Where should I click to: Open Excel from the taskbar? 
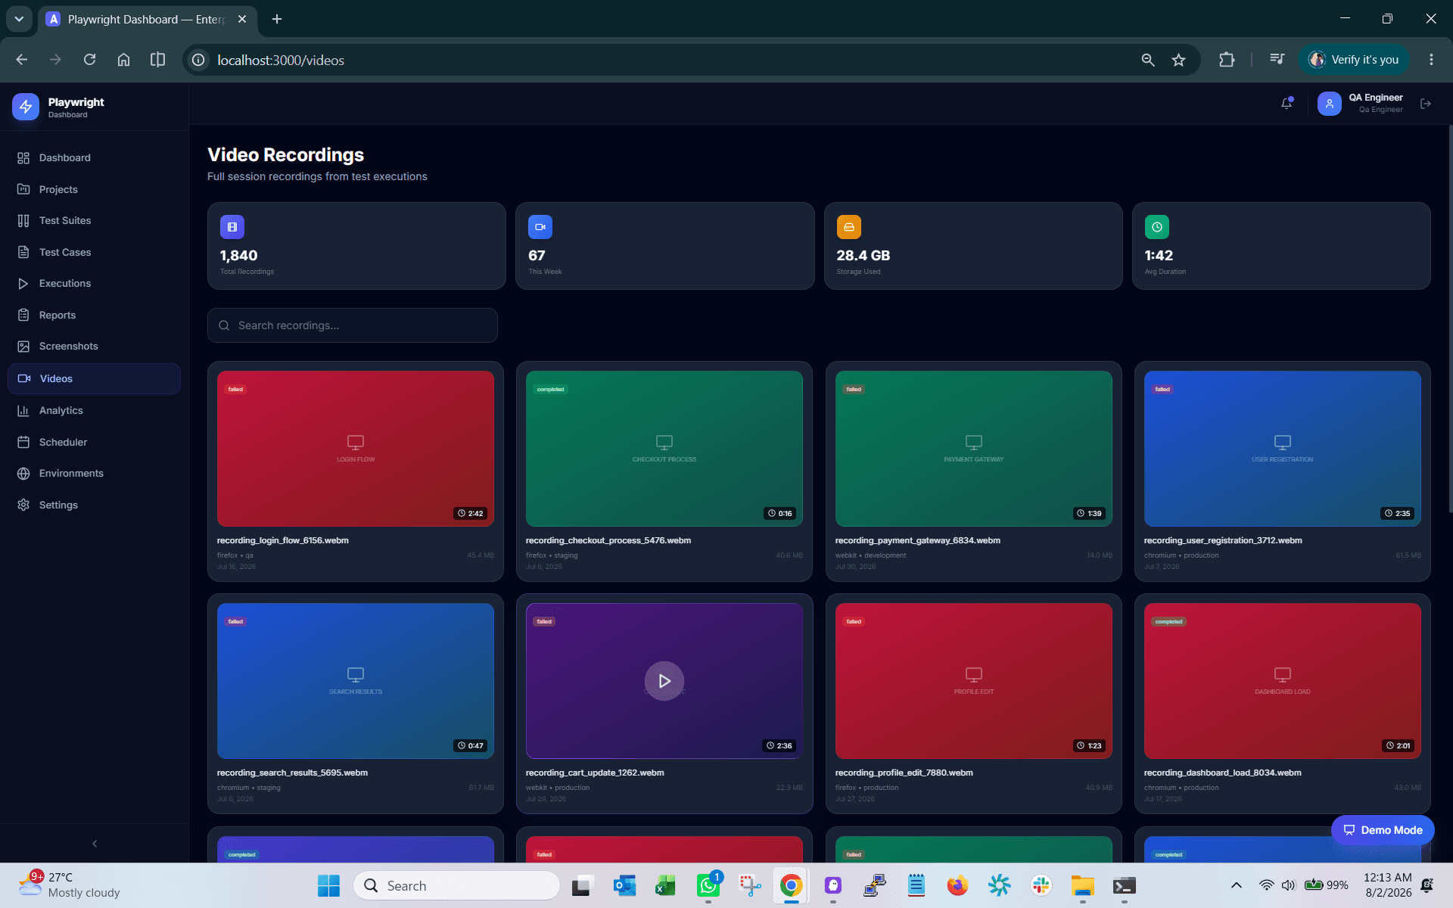pyautogui.click(x=666, y=885)
